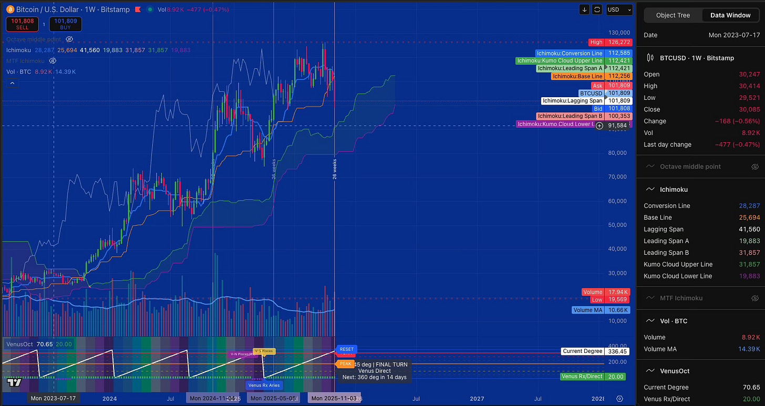Click the red flag icon beside Bitstamp

click(x=138, y=9)
